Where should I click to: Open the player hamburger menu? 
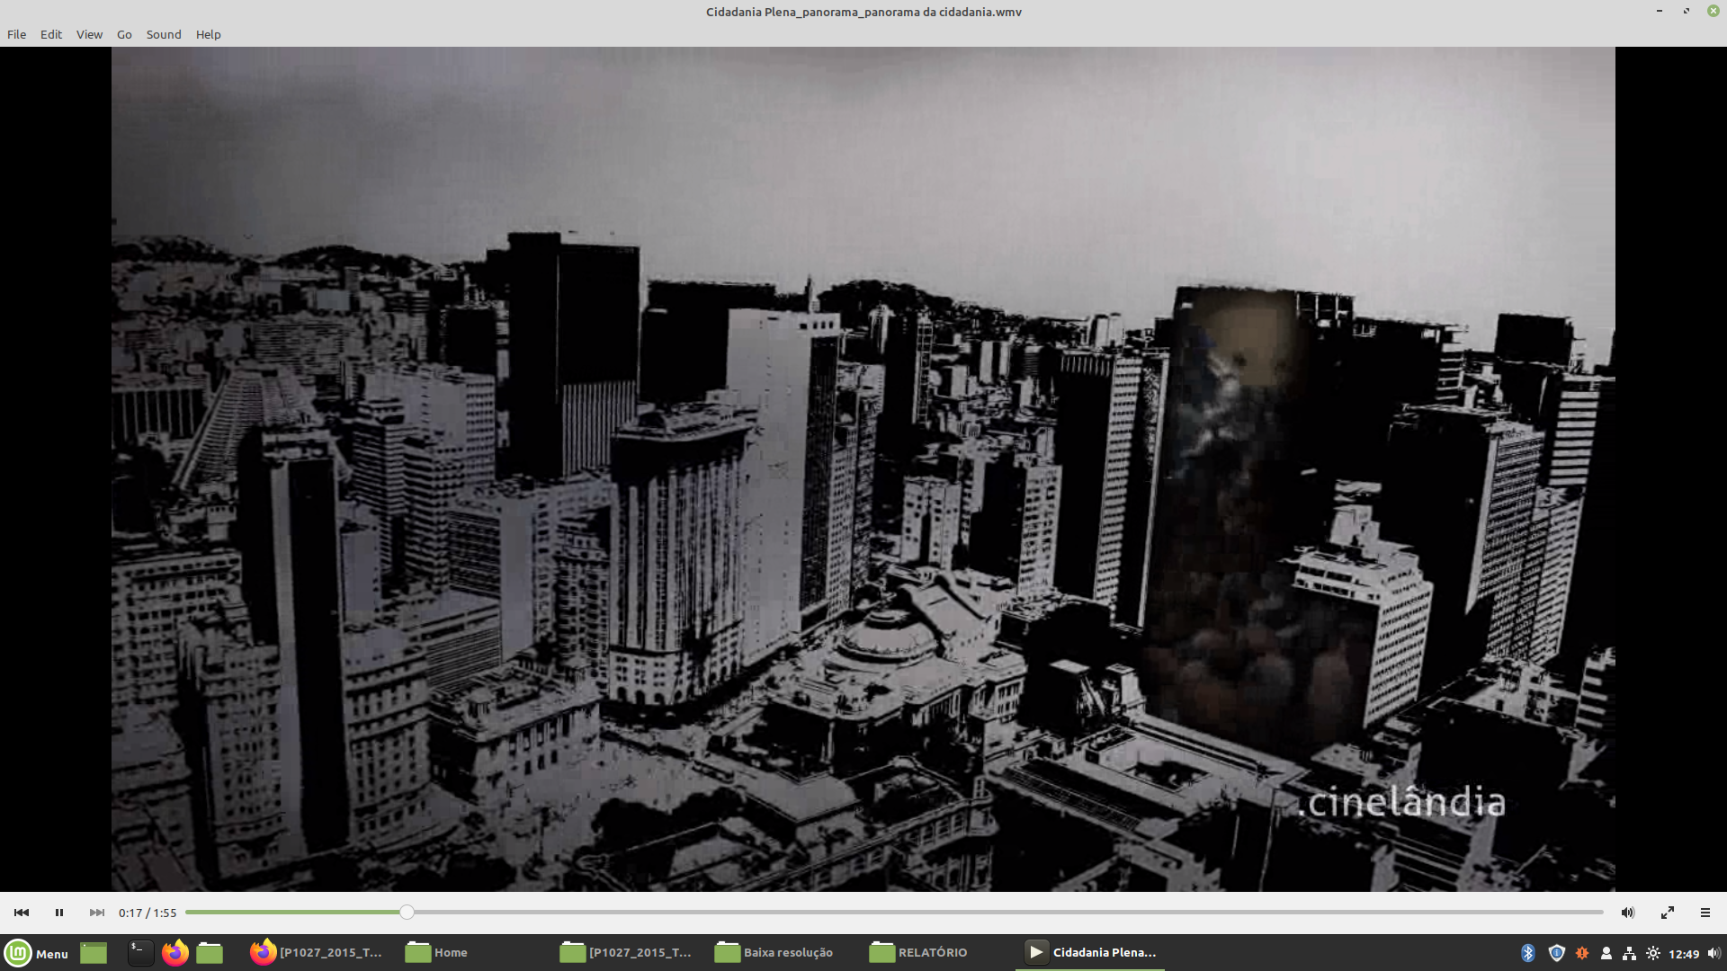pyautogui.click(x=1705, y=913)
